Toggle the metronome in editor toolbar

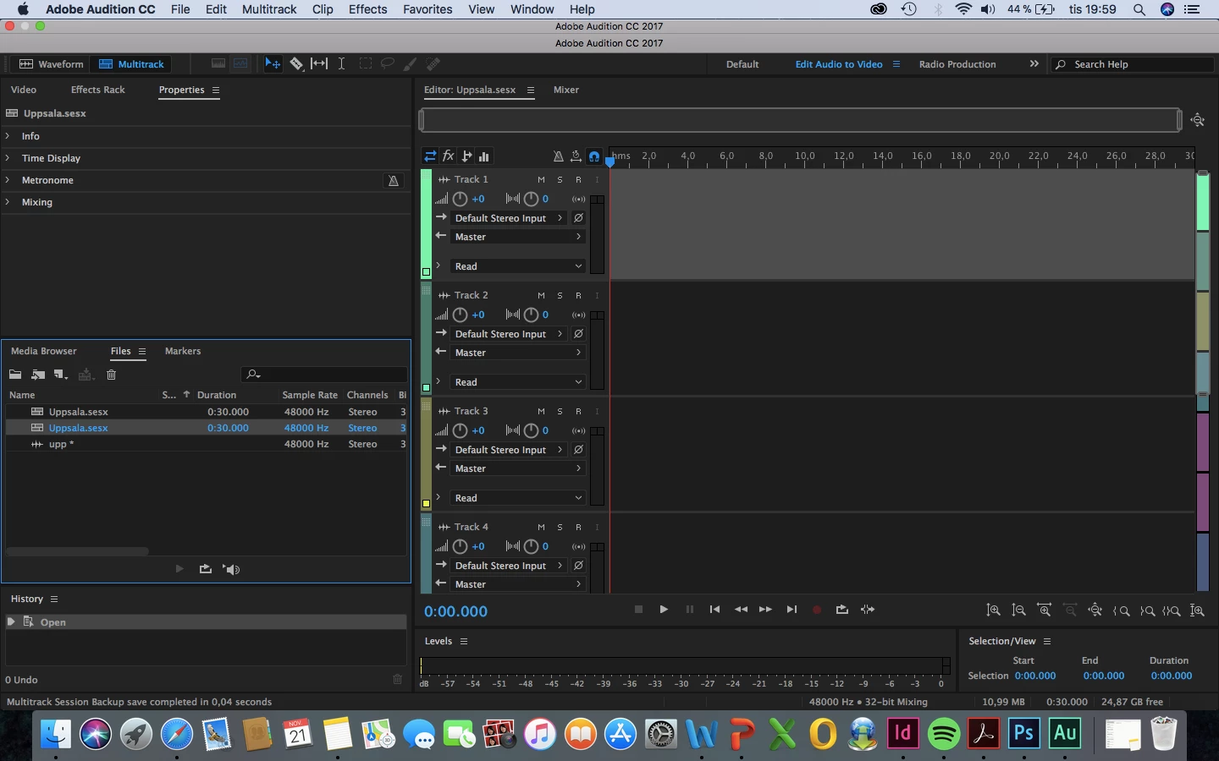tap(558, 156)
